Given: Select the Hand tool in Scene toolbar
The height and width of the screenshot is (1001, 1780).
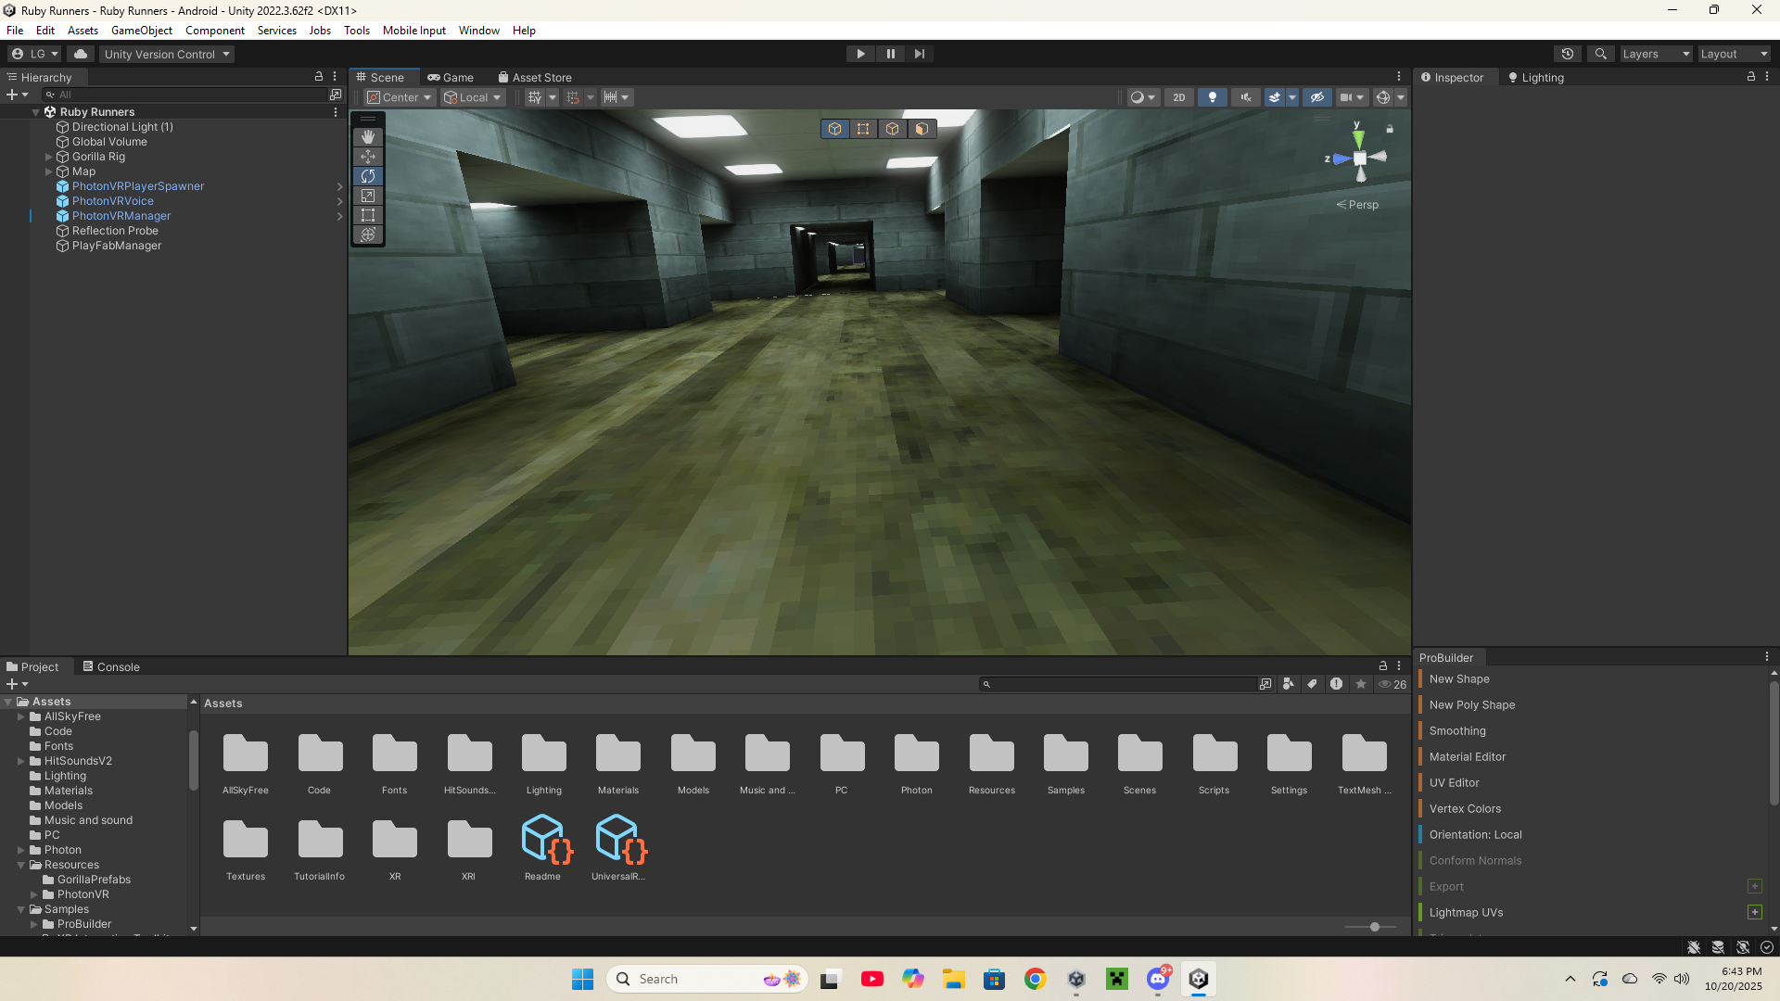Looking at the screenshot, I should coord(368,136).
